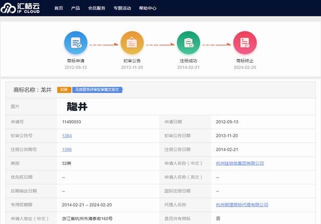This screenshot has width=321, height=224.
Task: Click the orange 32类 tag
Action: click(64, 90)
